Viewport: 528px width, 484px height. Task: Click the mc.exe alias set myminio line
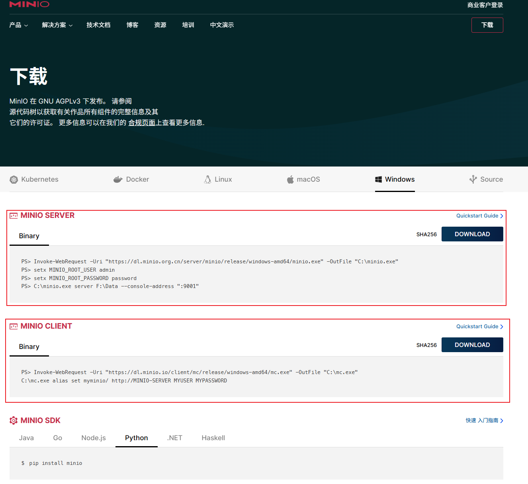pyautogui.click(x=124, y=381)
